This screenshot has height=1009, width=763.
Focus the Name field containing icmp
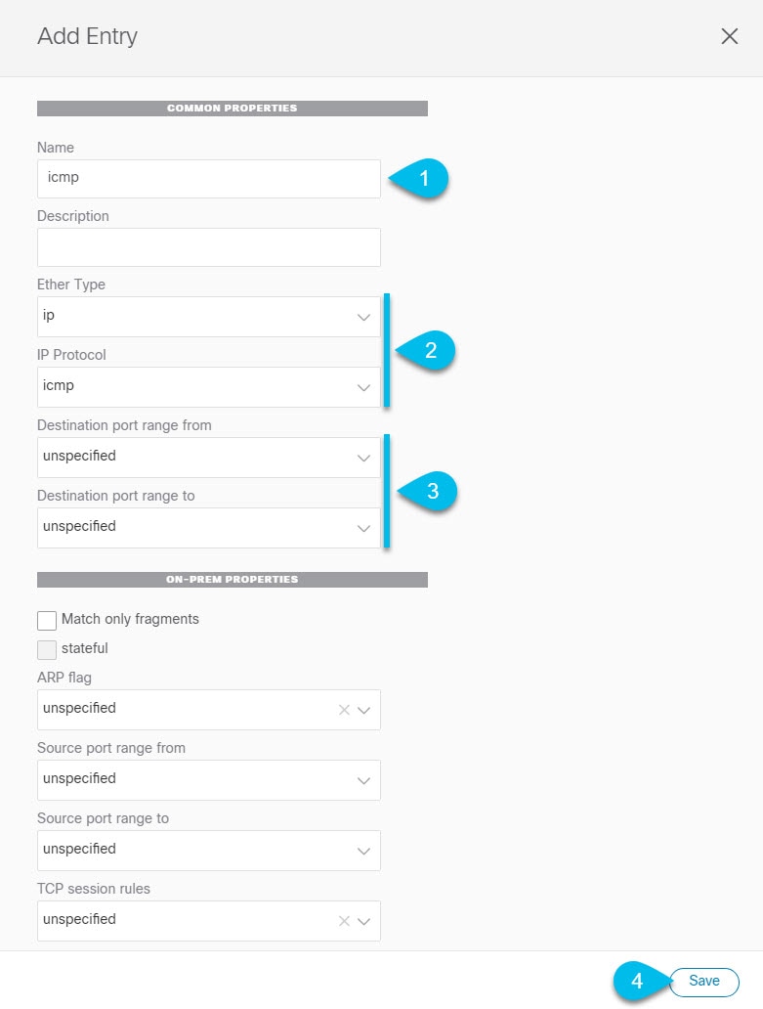(209, 179)
